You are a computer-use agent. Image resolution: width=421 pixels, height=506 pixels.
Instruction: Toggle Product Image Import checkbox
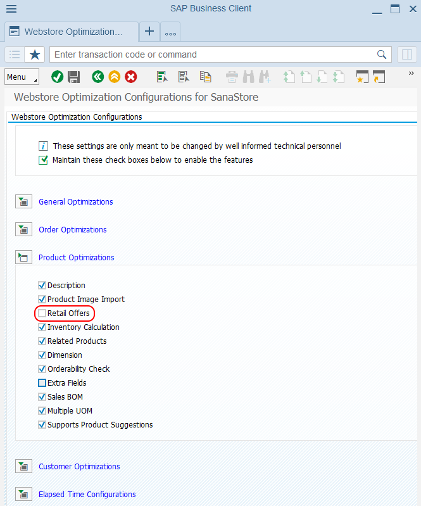point(42,299)
